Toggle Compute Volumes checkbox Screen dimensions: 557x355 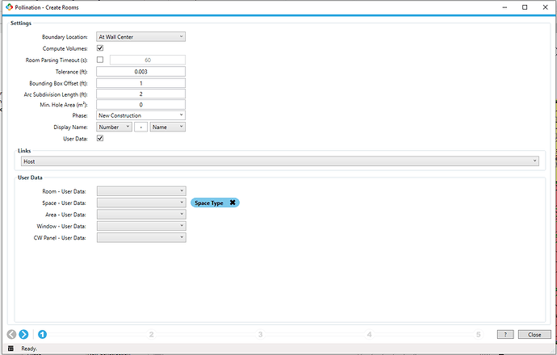tap(100, 48)
